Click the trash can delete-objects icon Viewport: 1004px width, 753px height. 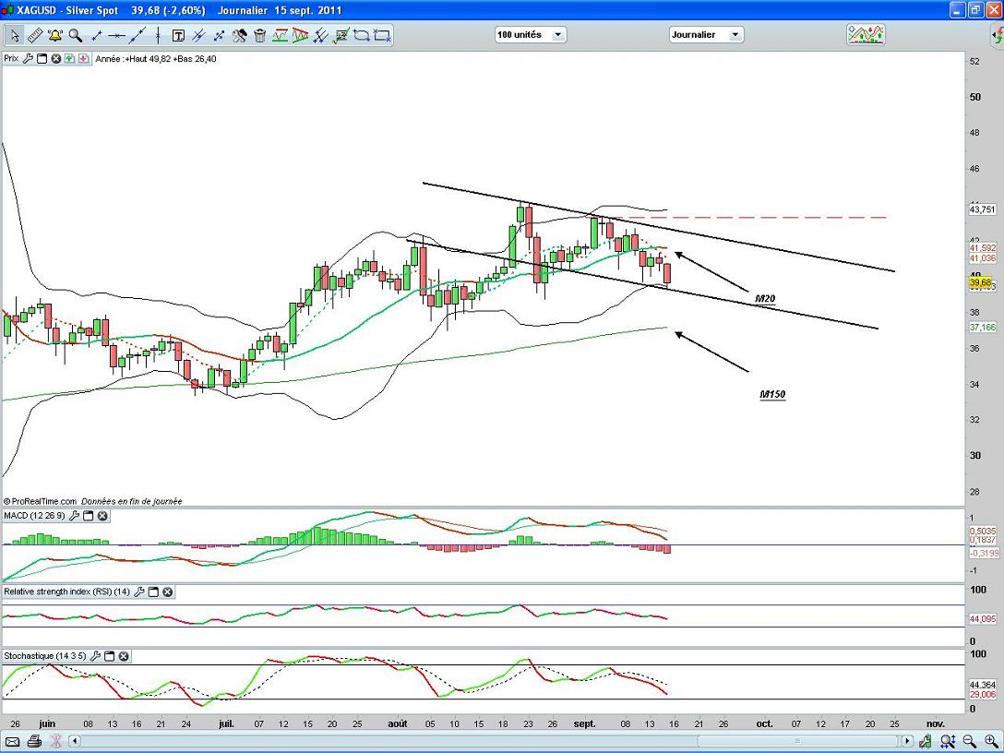pos(260,36)
